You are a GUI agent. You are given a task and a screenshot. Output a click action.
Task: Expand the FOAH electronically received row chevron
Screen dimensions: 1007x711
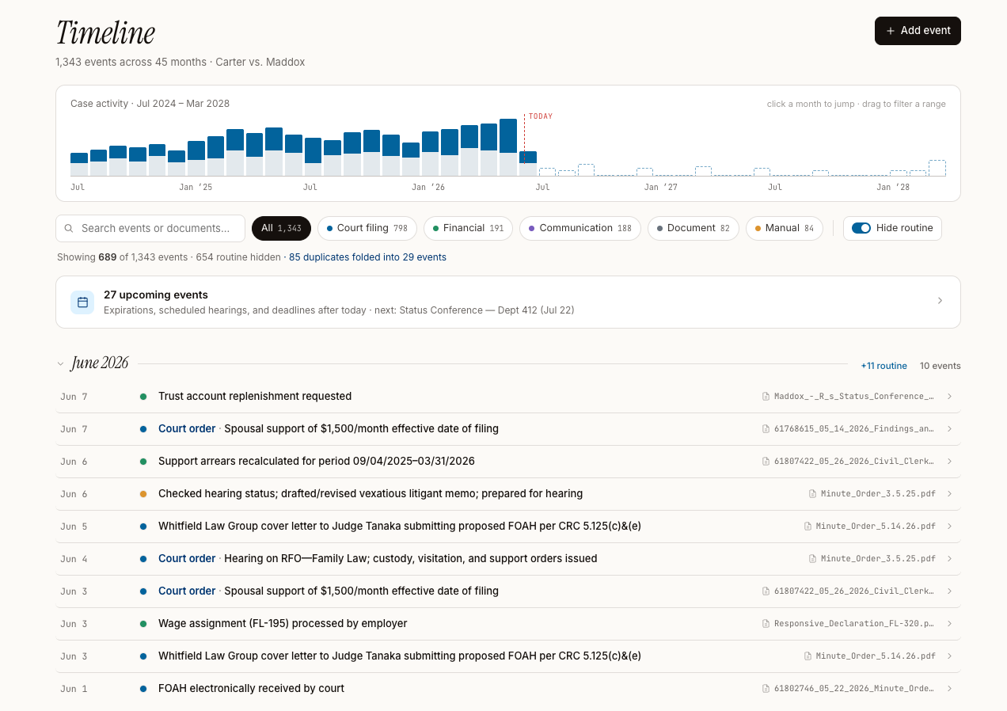(949, 688)
